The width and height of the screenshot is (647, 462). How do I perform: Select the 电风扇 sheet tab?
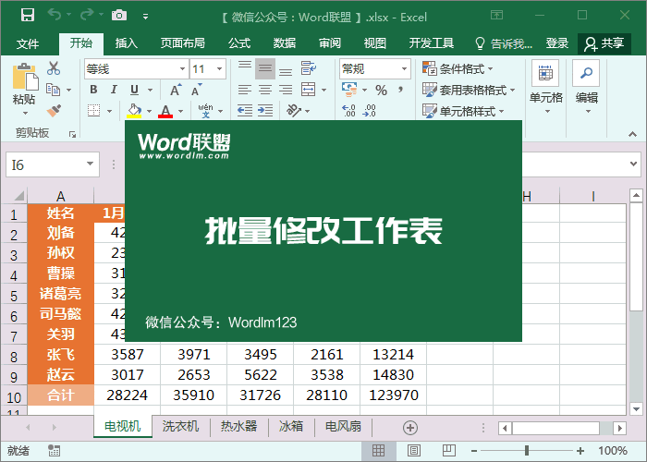point(343,426)
